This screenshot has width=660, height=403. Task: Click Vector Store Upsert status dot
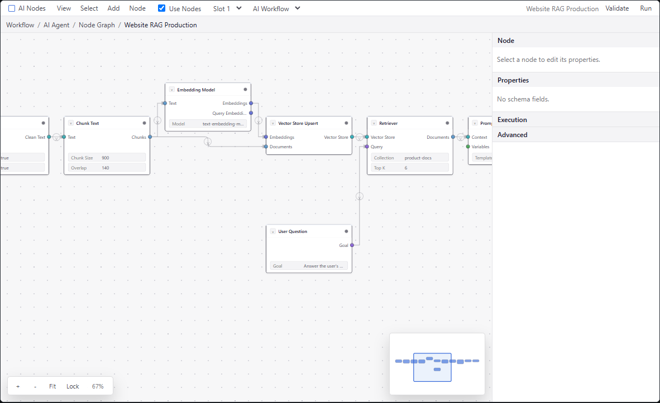click(x=346, y=123)
